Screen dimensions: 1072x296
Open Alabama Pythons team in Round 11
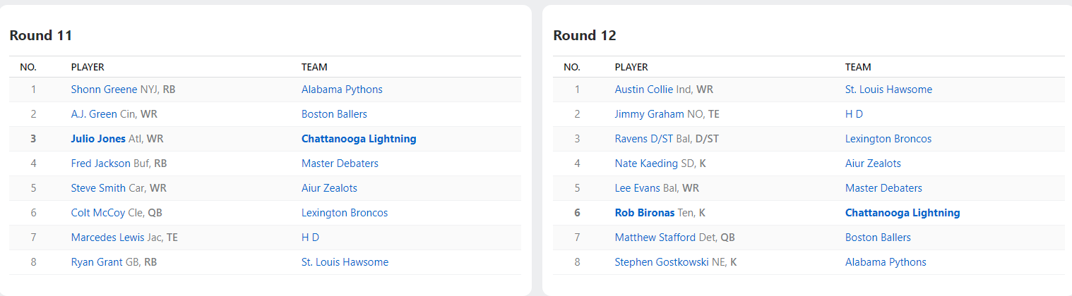pos(342,90)
